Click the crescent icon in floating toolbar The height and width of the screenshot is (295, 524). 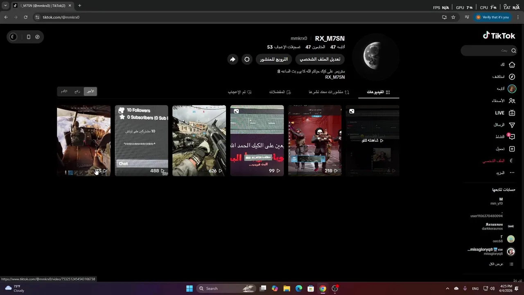coord(13,37)
